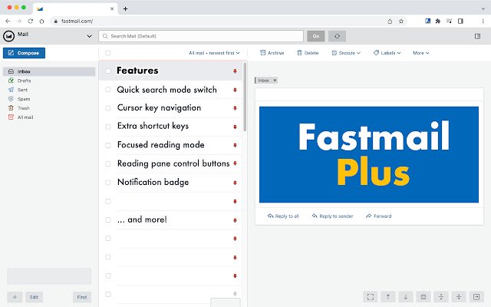This screenshot has width=491, height=307.
Task: Click the Find button in the sidebar
Action: click(x=82, y=297)
